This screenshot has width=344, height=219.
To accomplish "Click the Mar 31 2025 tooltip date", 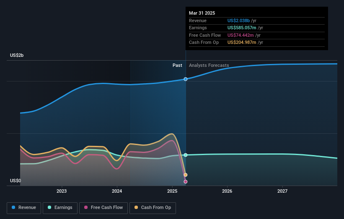I will pos(202,13).
